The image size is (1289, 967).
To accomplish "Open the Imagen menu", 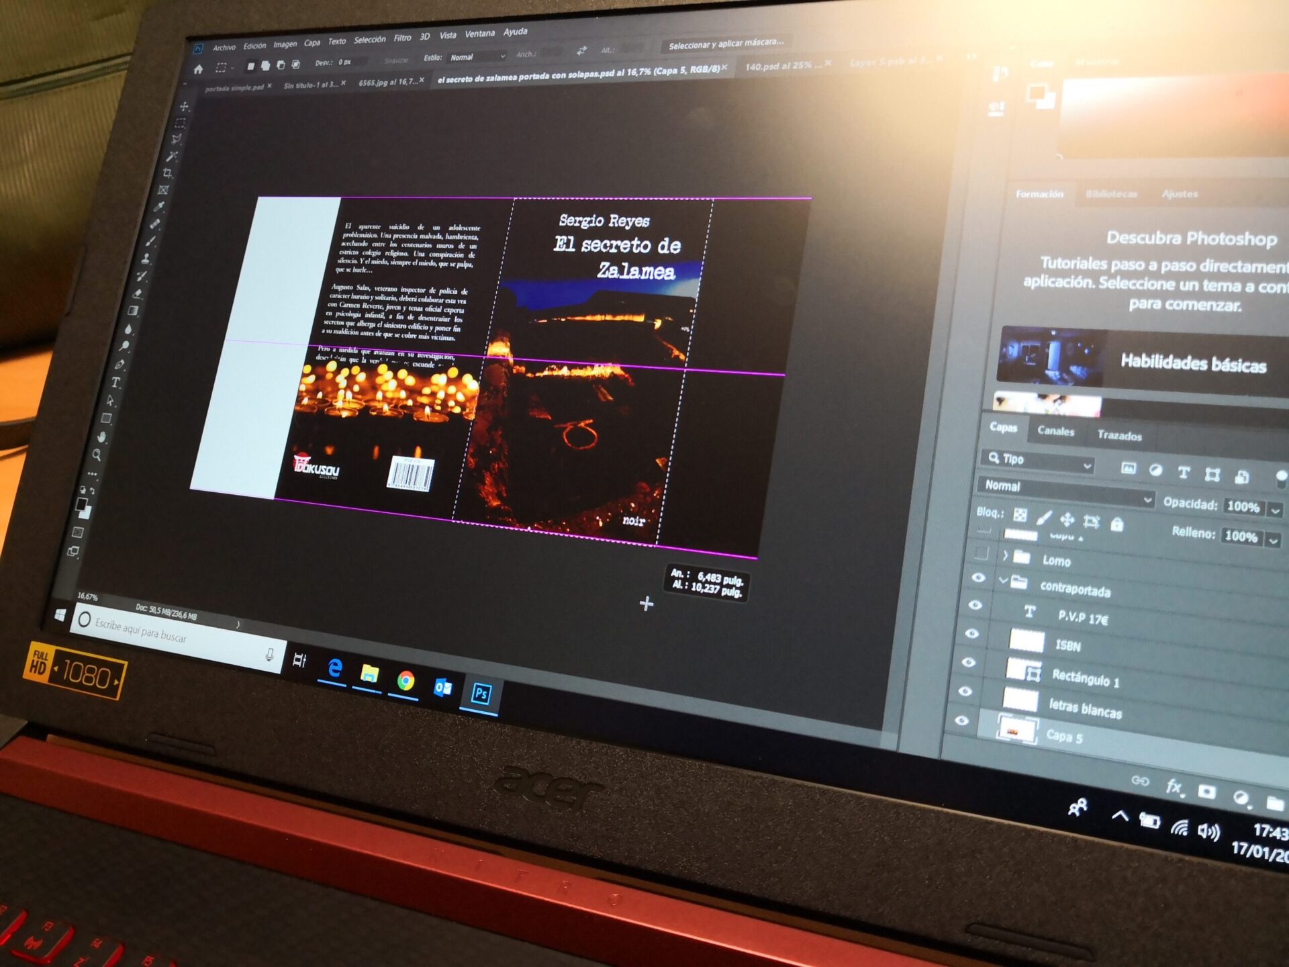I will 285,44.
